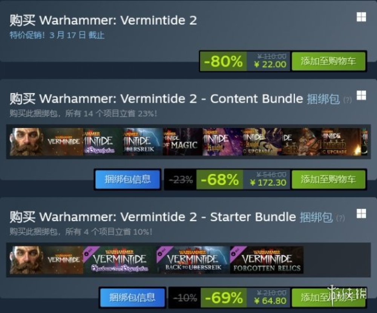Select Back to Ubersreik thumbnail in Starter Bundle

(x=193, y=260)
